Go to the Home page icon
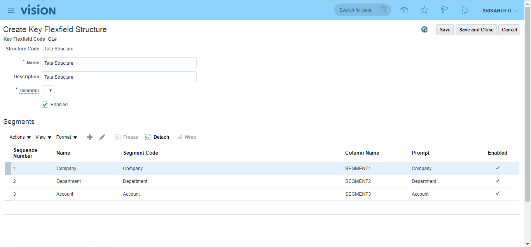Viewport: 531px width, 248px height. (x=404, y=10)
